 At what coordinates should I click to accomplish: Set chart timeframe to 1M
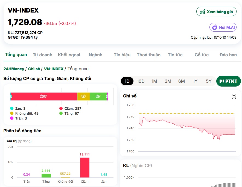[154, 81]
